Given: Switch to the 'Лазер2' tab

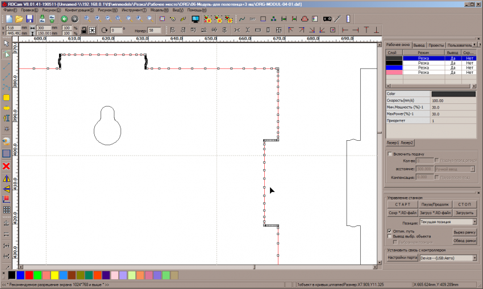Looking at the screenshot, I should pos(407,143).
